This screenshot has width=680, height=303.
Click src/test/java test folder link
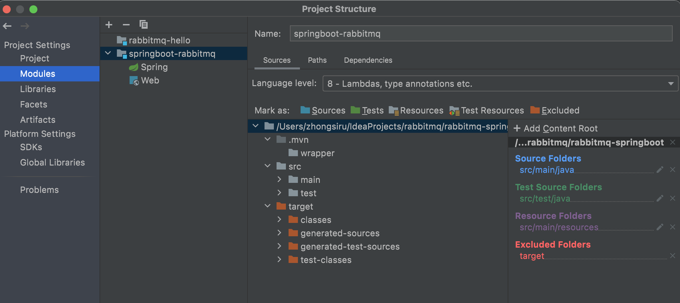click(x=545, y=199)
